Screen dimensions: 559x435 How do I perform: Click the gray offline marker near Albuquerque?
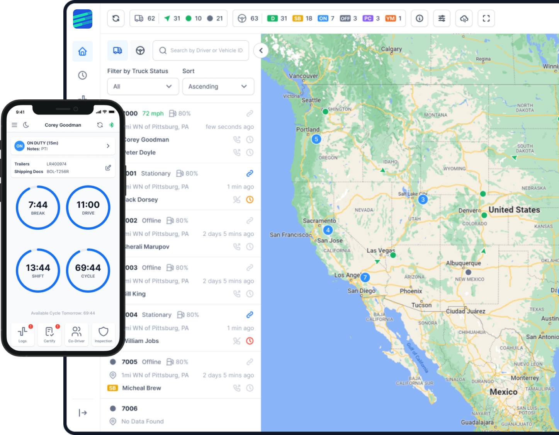[x=469, y=272]
